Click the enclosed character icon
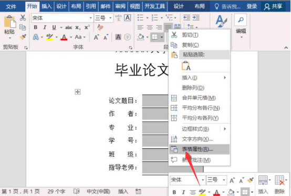291x196 pixels. coord(127,37)
